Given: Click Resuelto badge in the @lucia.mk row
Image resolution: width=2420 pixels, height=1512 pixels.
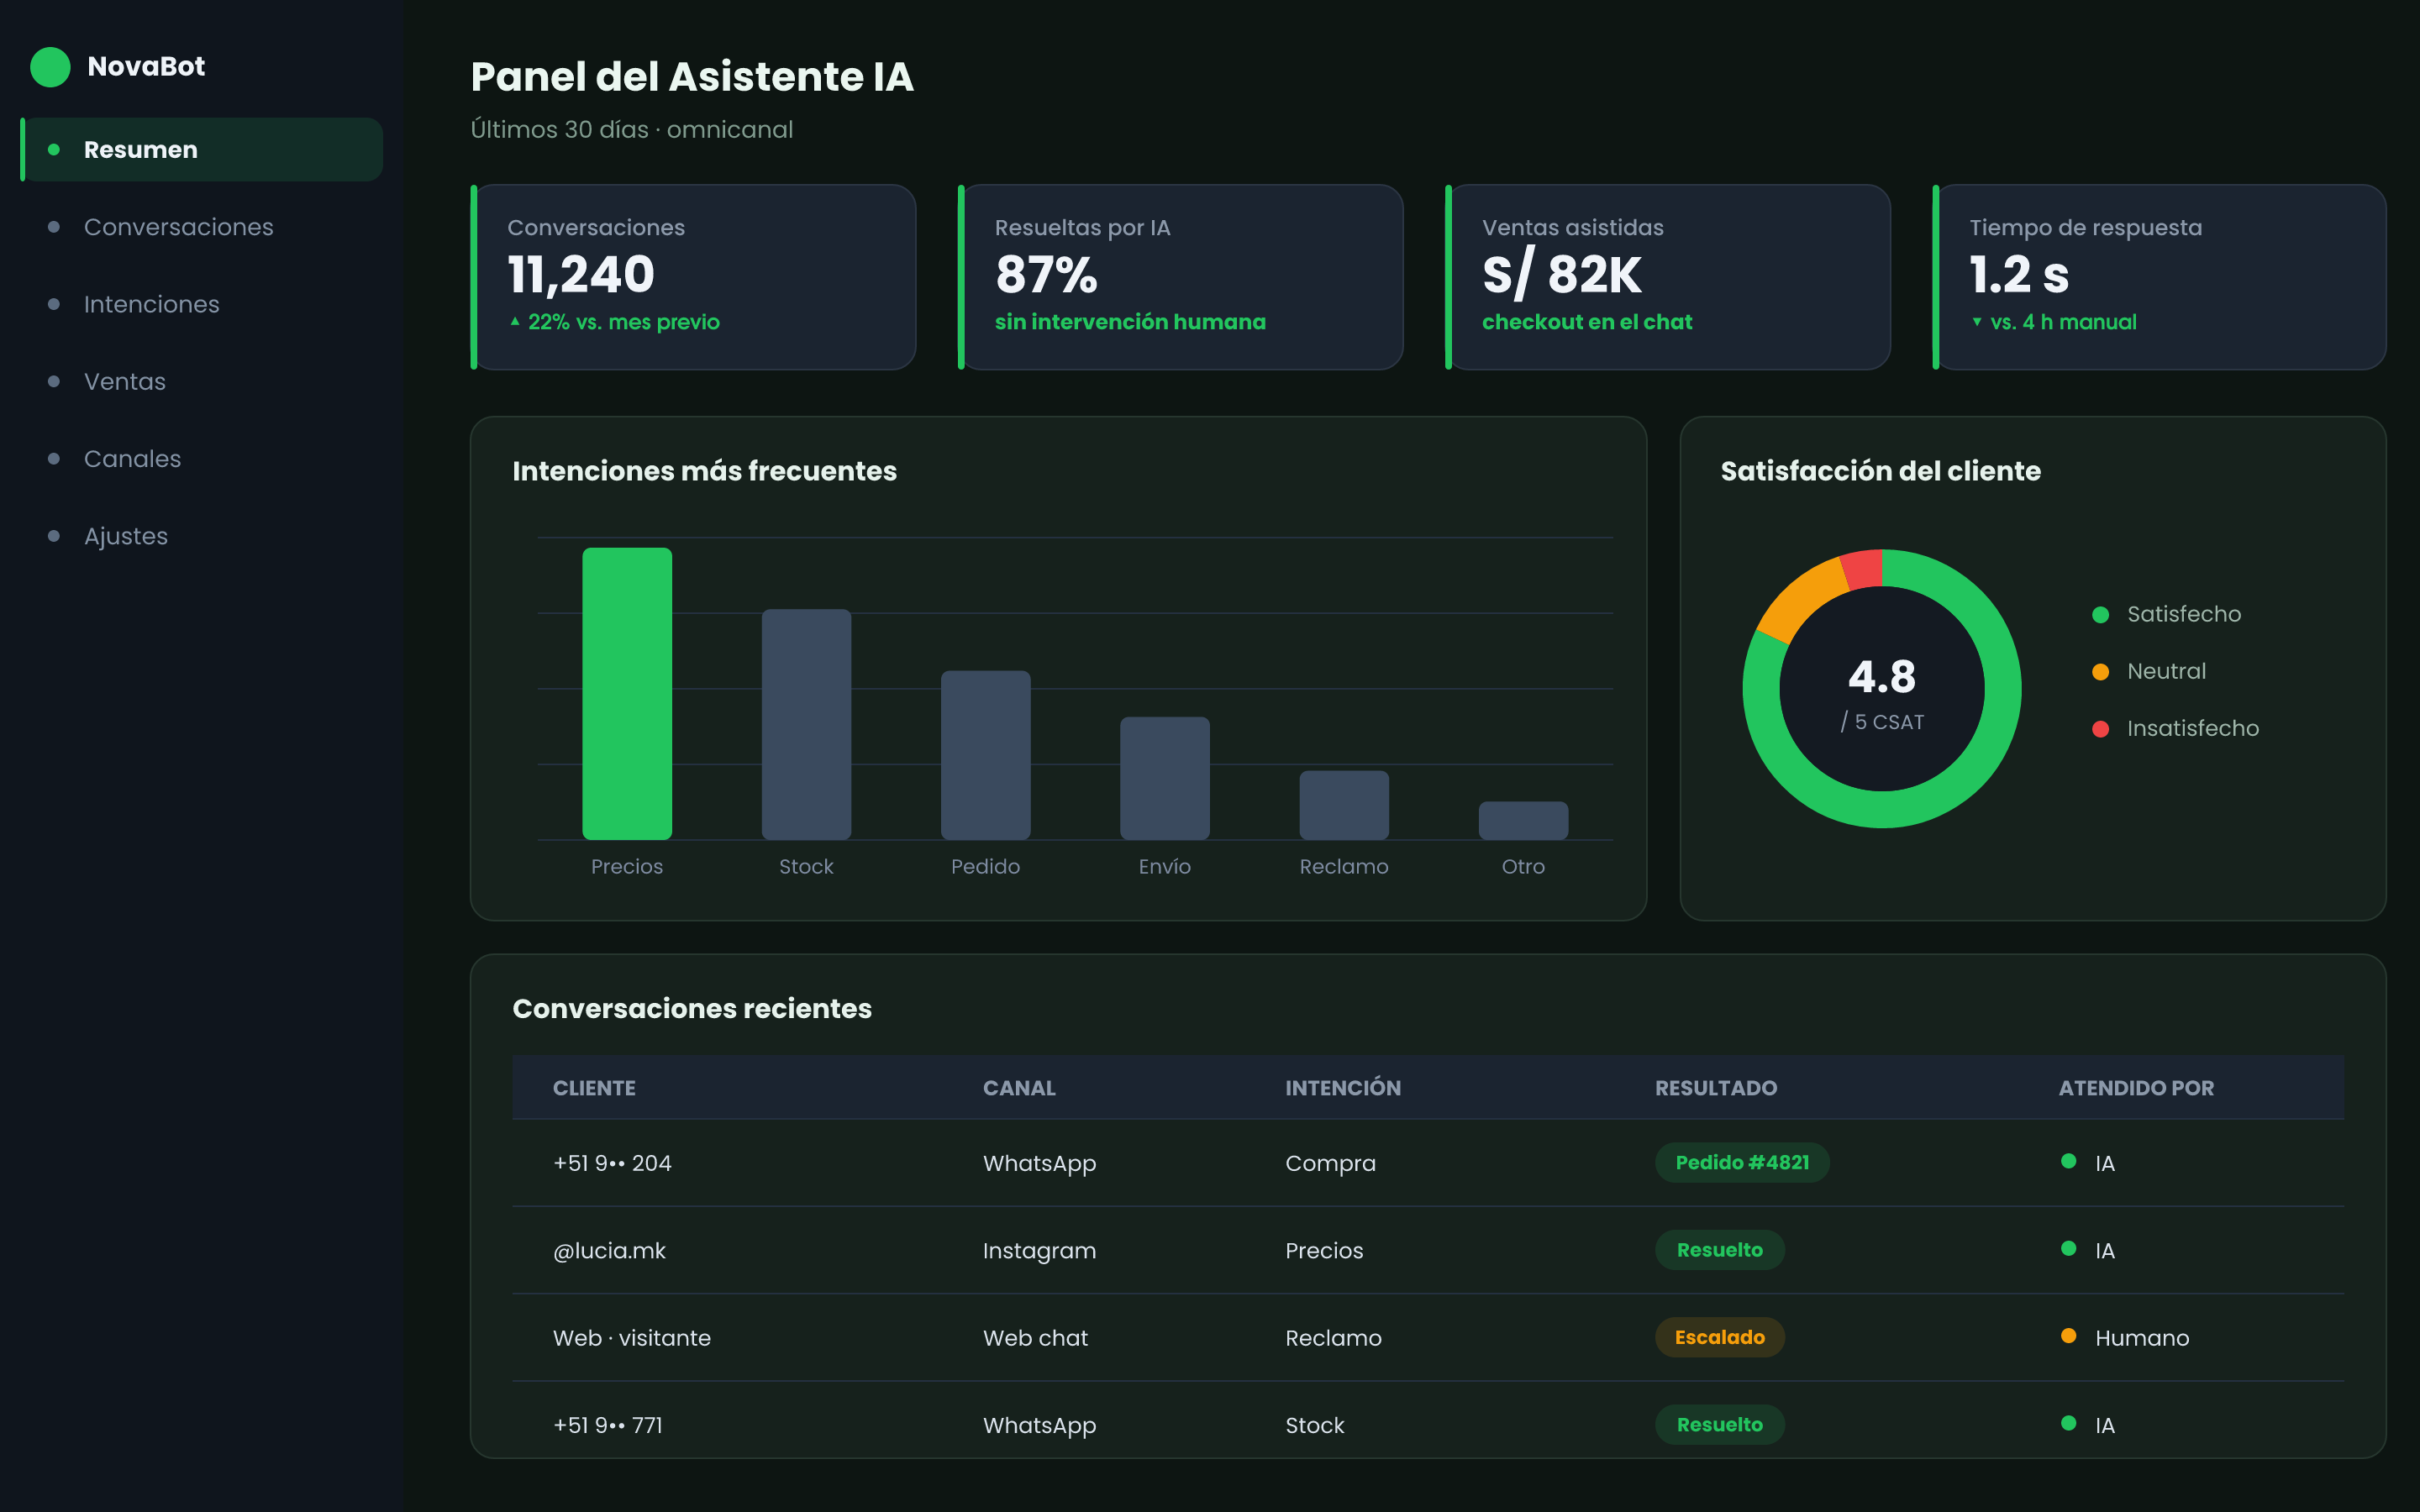Looking at the screenshot, I should click(1720, 1250).
